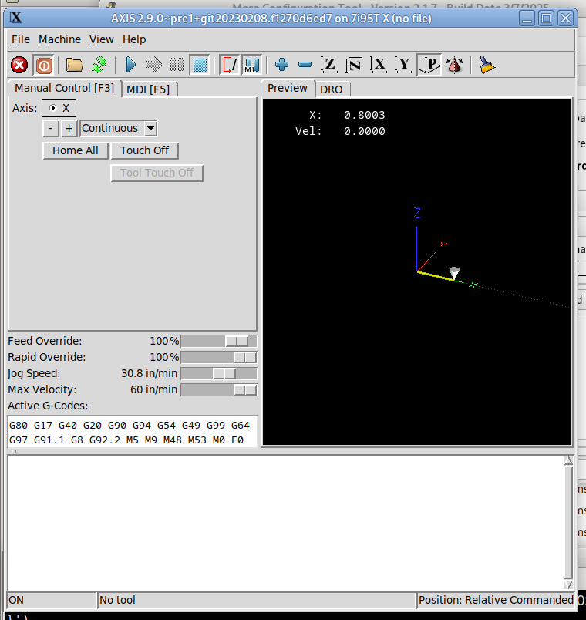Open the View menu

102,39
